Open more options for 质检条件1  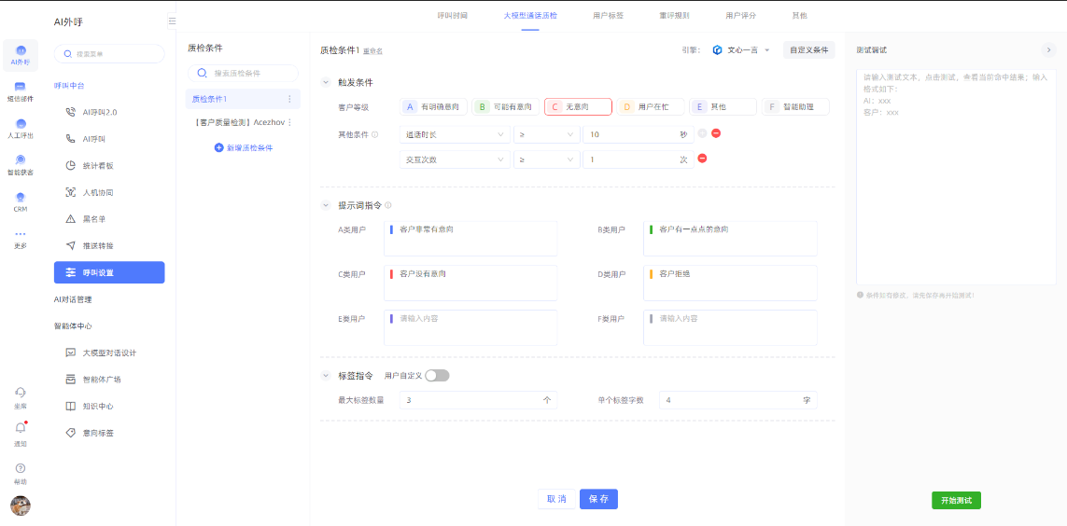click(289, 99)
